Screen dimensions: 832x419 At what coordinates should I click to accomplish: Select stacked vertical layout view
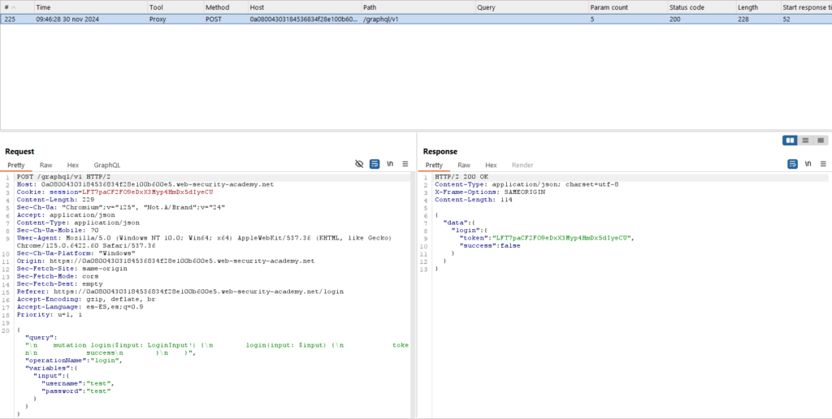point(805,140)
